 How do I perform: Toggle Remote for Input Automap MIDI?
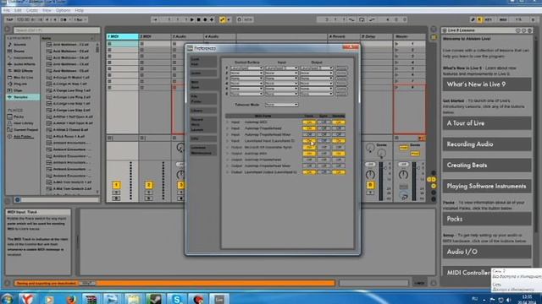(x=338, y=122)
